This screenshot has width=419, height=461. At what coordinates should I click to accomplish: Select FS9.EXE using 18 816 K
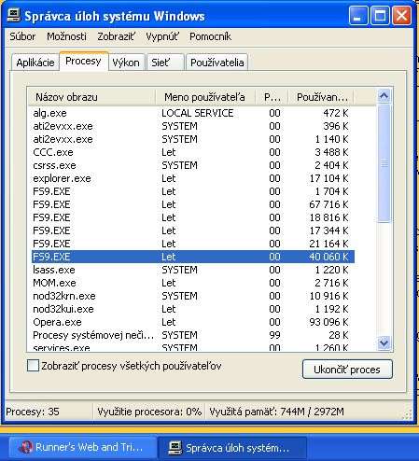pyautogui.click(x=193, y=217)
